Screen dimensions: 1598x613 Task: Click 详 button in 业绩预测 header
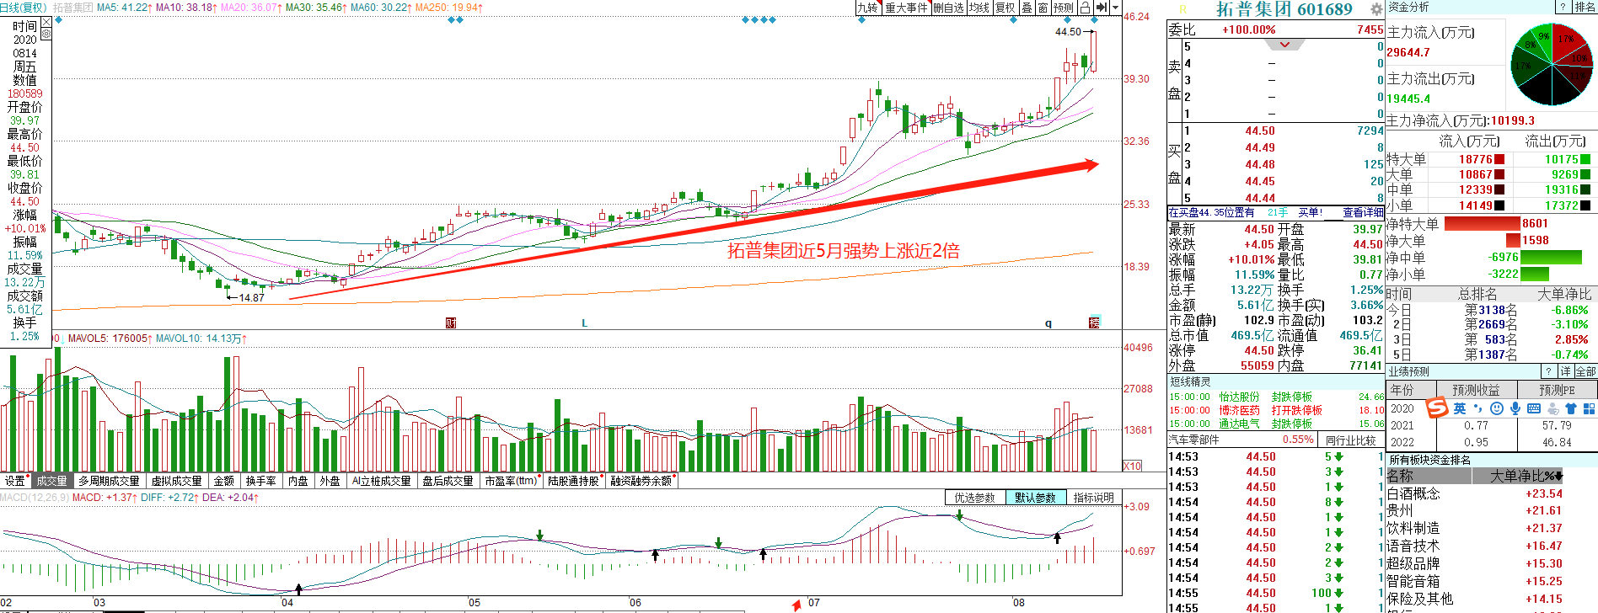[1565, 371]
